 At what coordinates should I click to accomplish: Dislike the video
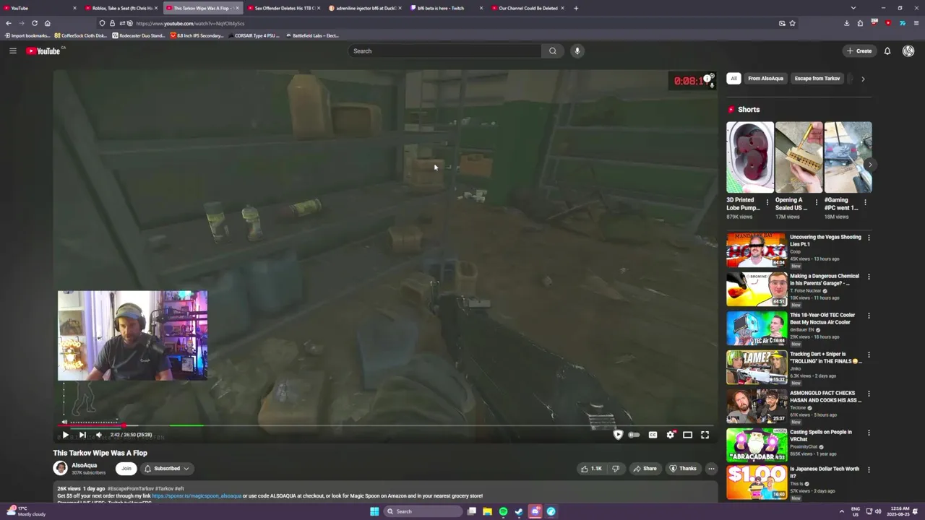coord(616,468)
